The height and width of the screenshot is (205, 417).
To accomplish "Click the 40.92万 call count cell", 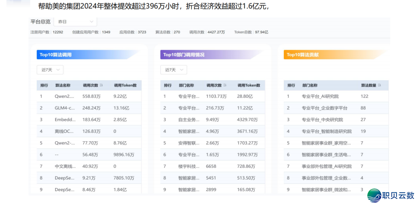I will coord(90,166).
